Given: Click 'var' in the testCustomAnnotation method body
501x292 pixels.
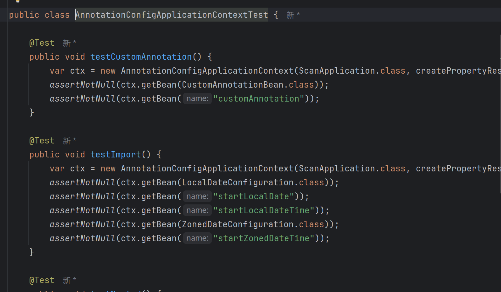Looking at the screenshot, I should [x=57, y=71].
